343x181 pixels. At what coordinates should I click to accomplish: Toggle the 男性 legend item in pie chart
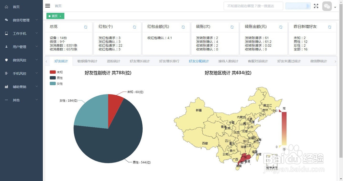point(56,78)
